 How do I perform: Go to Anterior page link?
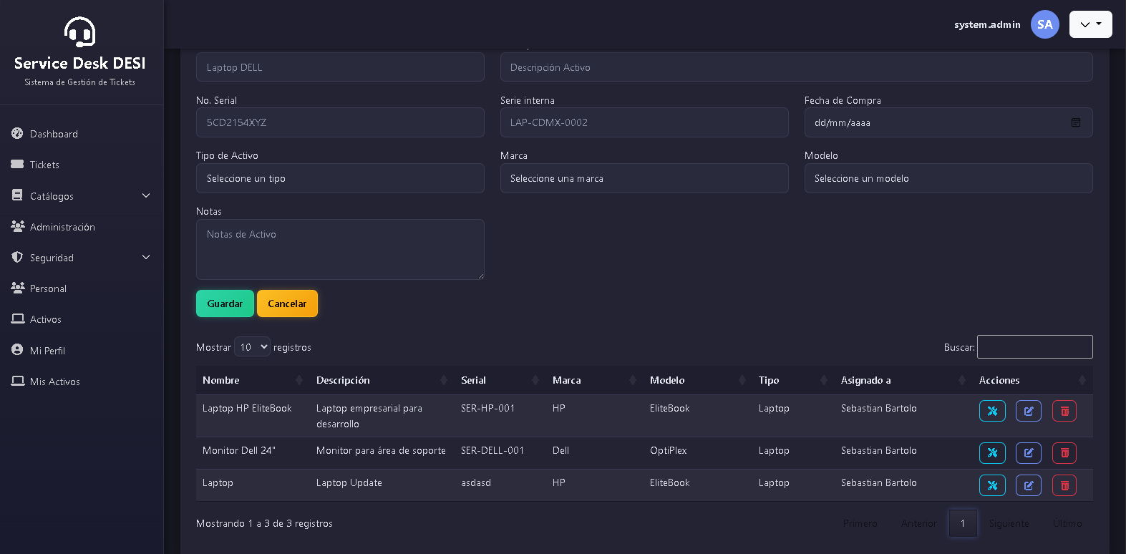(x=918, y=523)
